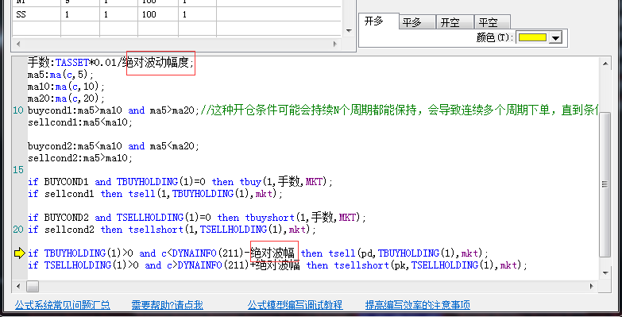Select the 开空 tab
The image size is (622, 317).
pos(450,22)
